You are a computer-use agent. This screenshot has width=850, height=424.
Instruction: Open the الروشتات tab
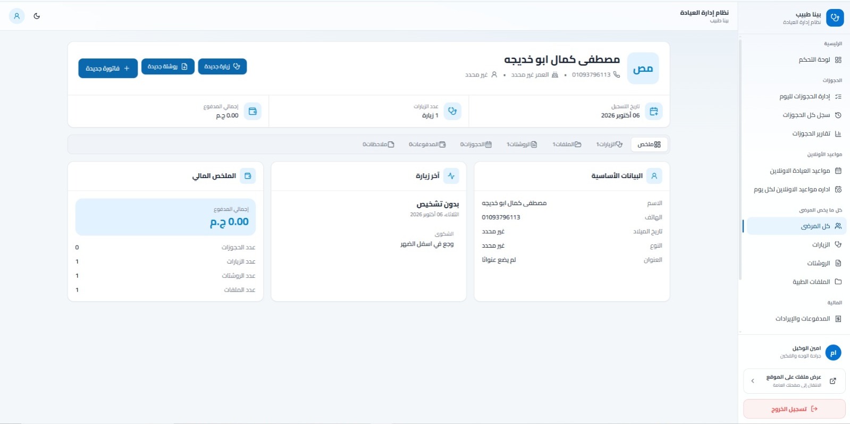point(521,145)
